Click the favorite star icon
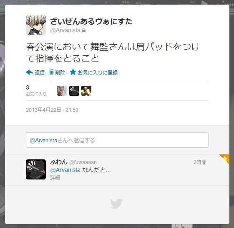 (73, 72)
